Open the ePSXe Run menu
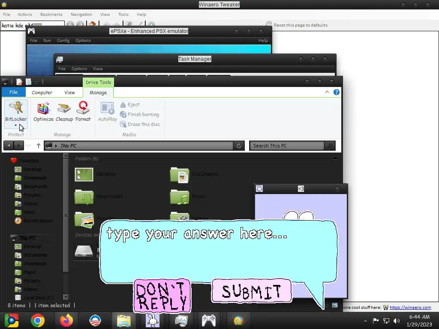This screenshot has height=329, width=439. click(x=47, y=41)
